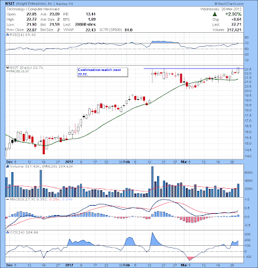Click the small icon beside CCI(14) label
Image resolution: width=258 pixels, height=268 pixels.
coord(7,232)
